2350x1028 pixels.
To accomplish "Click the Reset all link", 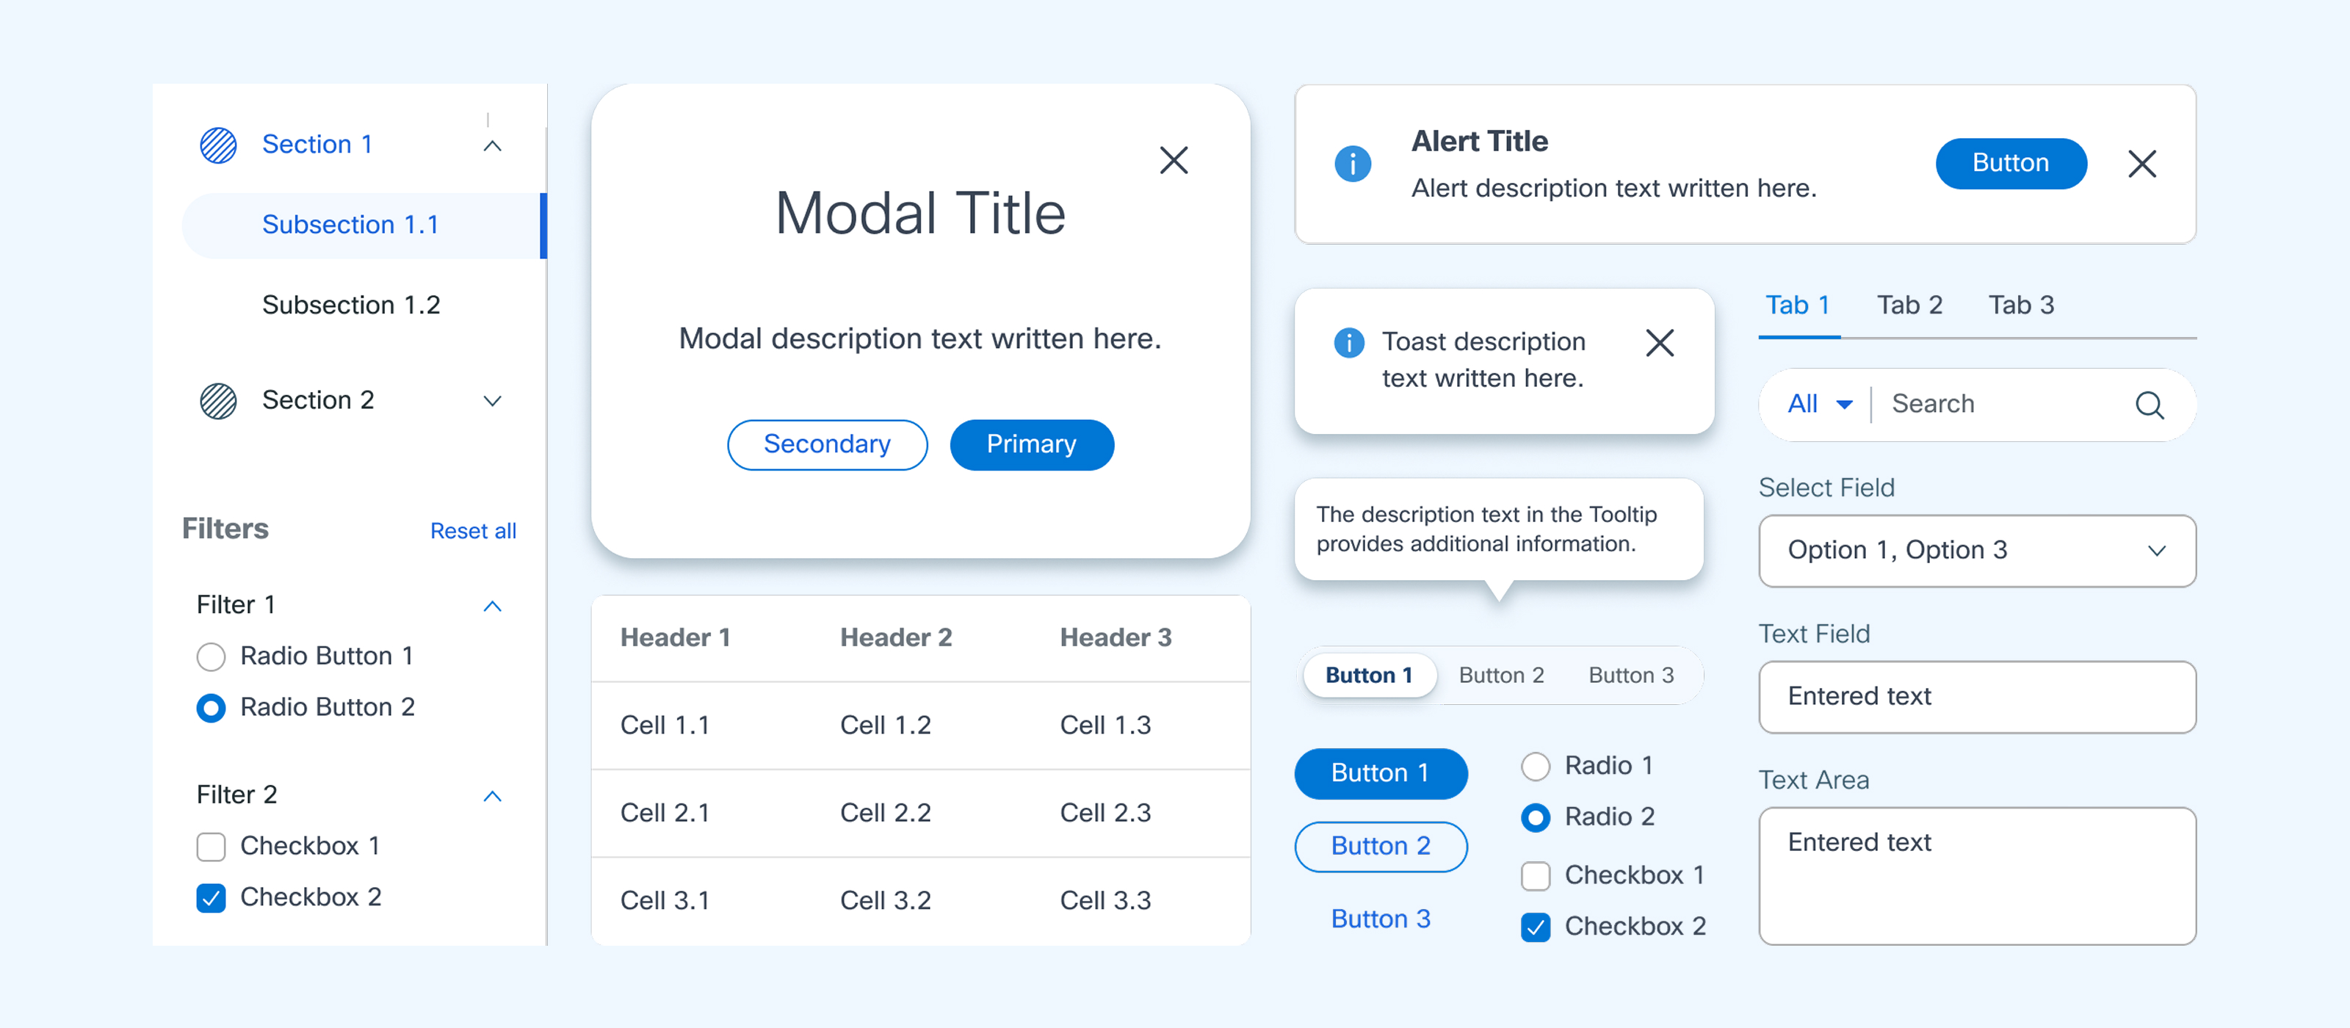I will coord(472,531).
